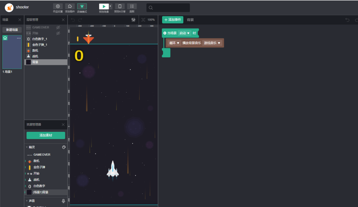Click the 100% zoom value

pyautogui.click(x=151, y=20)
